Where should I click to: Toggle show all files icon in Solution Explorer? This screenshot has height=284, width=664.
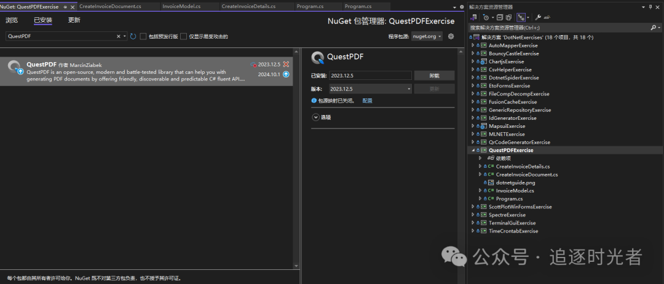pyautogui.click(x=509, y=17)
